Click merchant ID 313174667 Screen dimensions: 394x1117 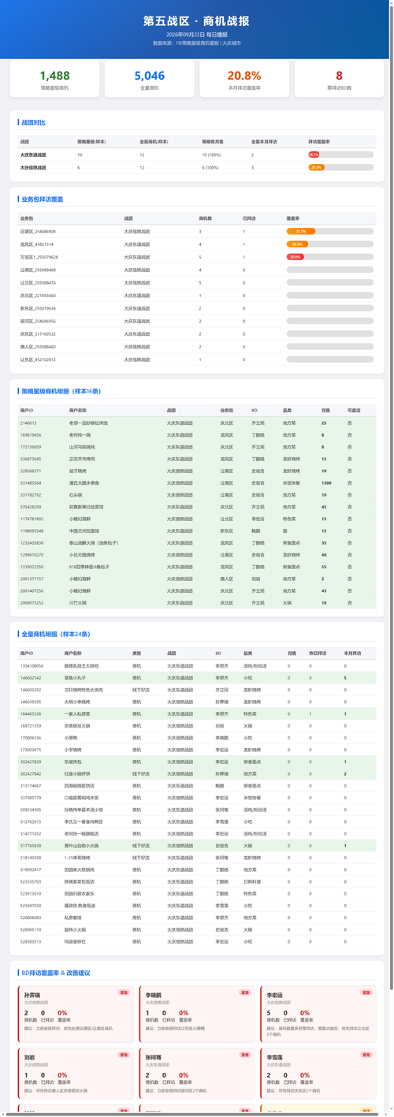tap(31, 786)
